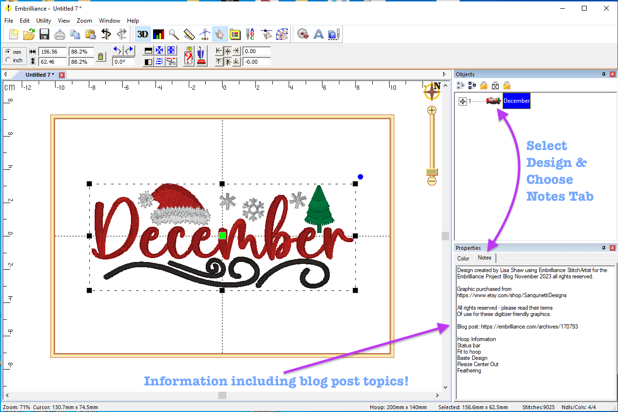Click the red question mark help icon
618x412 pixels.
[x=188, y=56]
